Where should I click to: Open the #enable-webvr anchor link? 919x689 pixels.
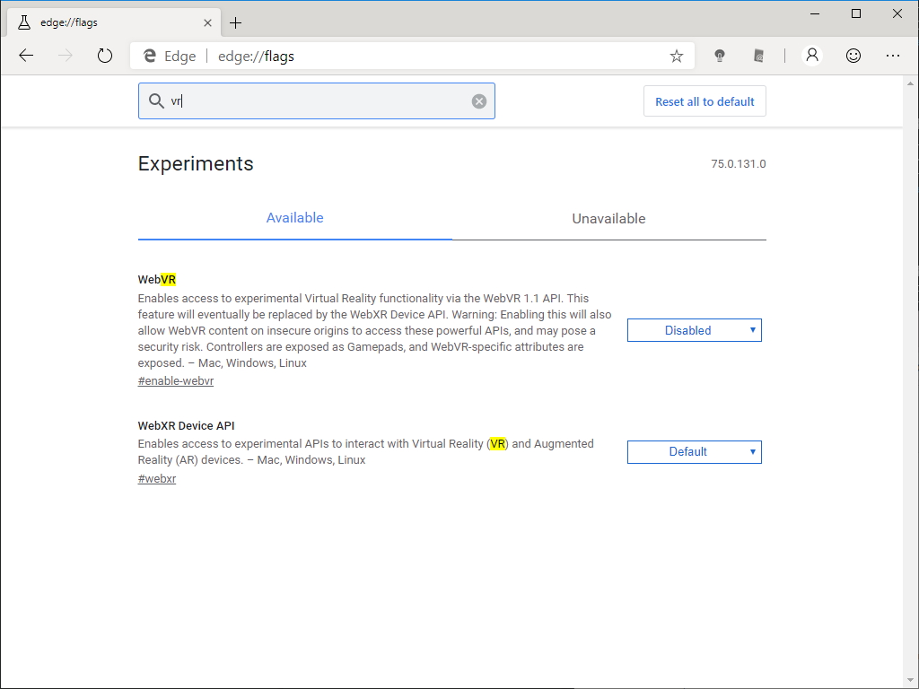[176, 380]
